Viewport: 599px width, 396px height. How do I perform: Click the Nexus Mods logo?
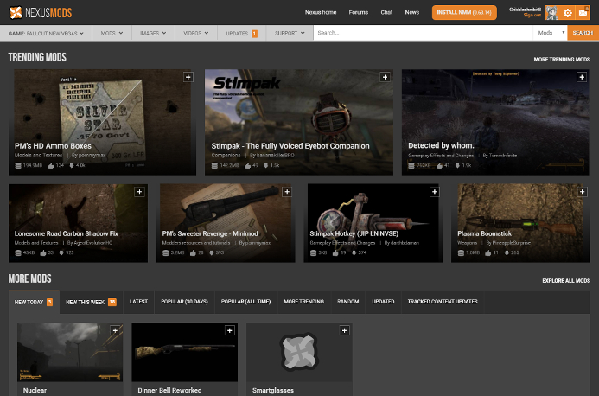click(40, 13)
